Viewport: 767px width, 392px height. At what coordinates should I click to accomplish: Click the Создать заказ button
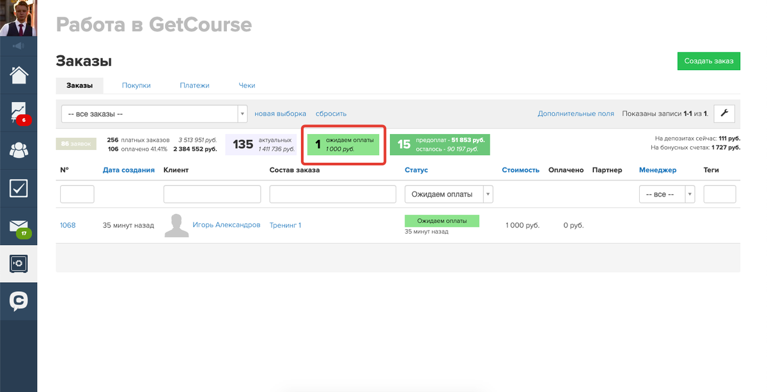point(709,61)
